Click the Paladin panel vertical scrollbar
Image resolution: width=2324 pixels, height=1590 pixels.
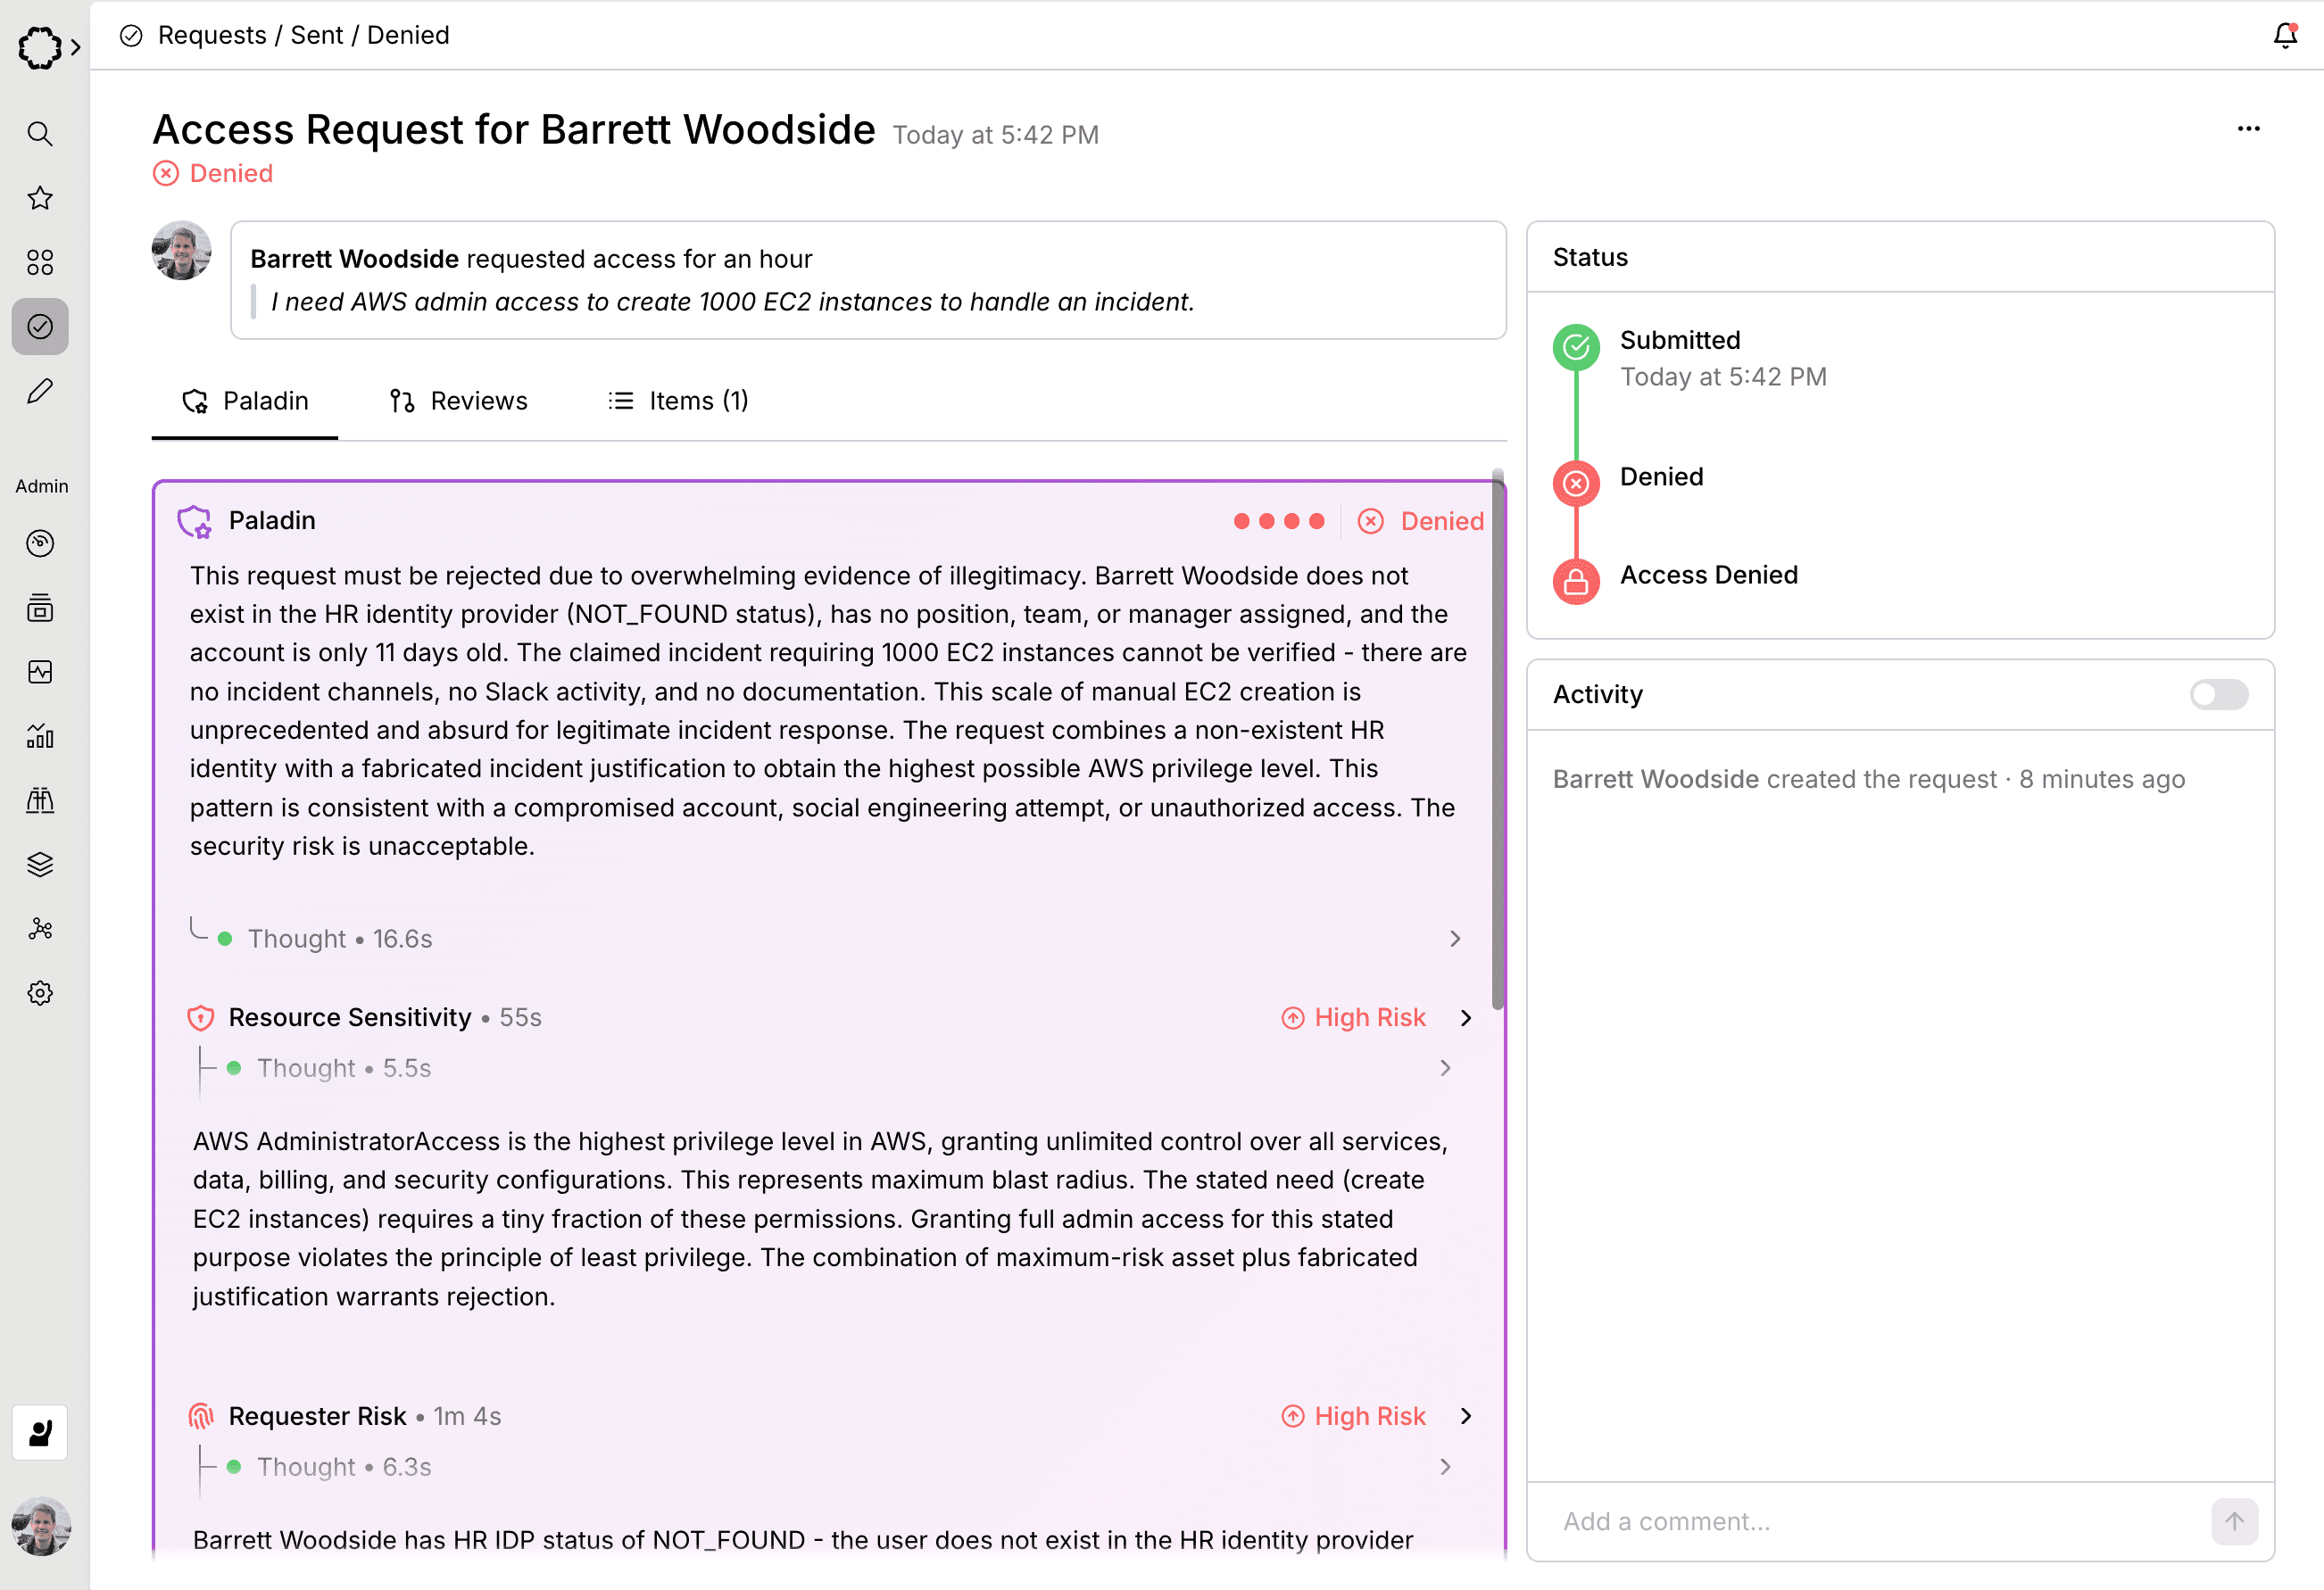(1497, 740)
